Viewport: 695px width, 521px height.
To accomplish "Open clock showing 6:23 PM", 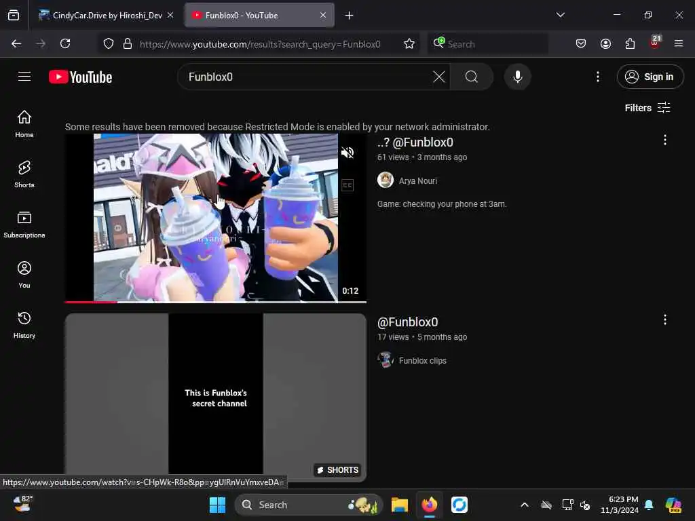I will click(620, 505).
